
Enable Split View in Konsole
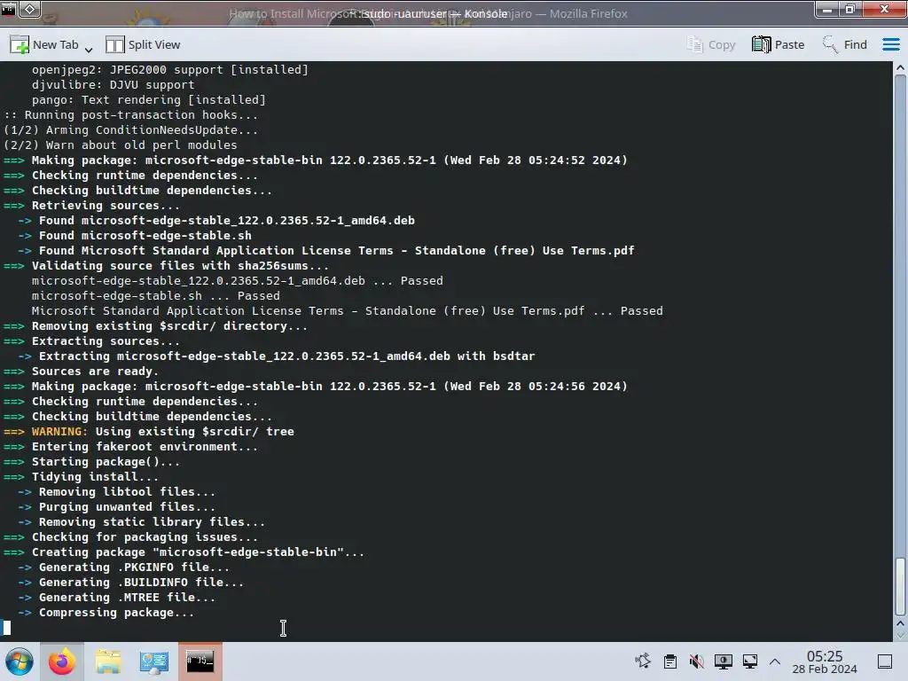(x=143, y=44)
